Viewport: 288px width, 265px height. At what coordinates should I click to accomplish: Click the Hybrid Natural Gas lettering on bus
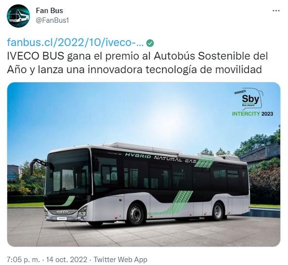click(x=161, y=158)
